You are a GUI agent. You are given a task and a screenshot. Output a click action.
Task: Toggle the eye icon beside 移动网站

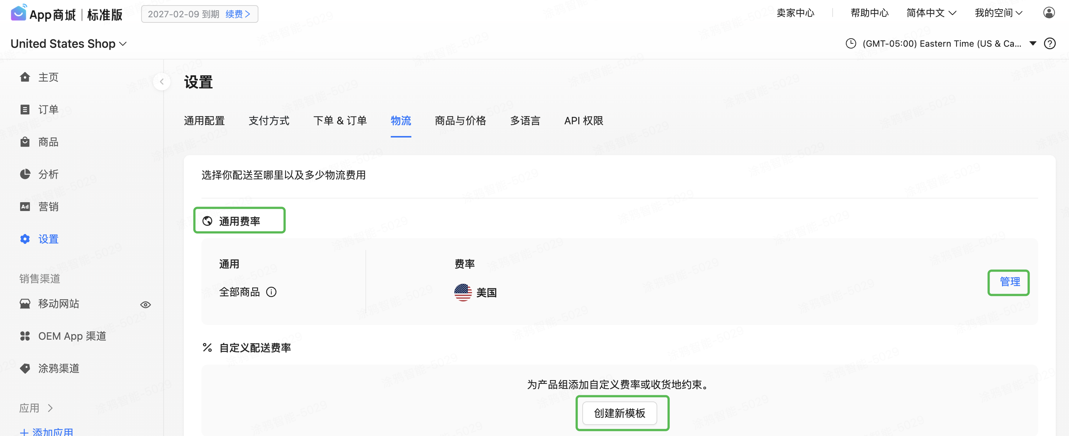point(145,304)
